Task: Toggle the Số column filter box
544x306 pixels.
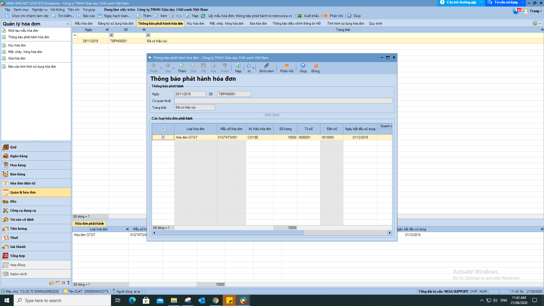Action: coord(111,35)
